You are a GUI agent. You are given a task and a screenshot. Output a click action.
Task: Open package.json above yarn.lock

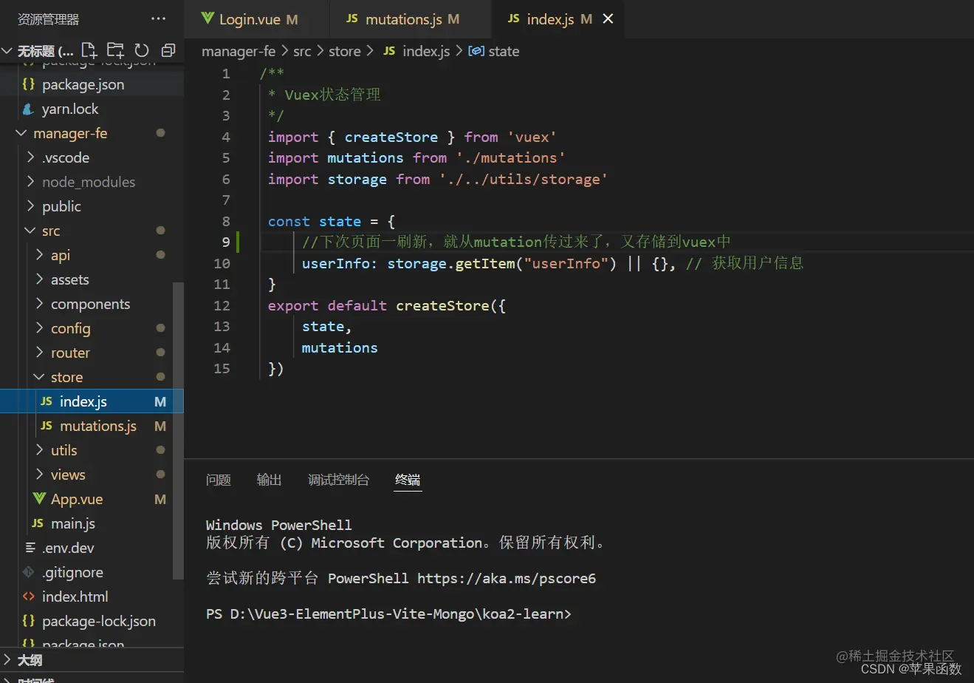[92, 84]
